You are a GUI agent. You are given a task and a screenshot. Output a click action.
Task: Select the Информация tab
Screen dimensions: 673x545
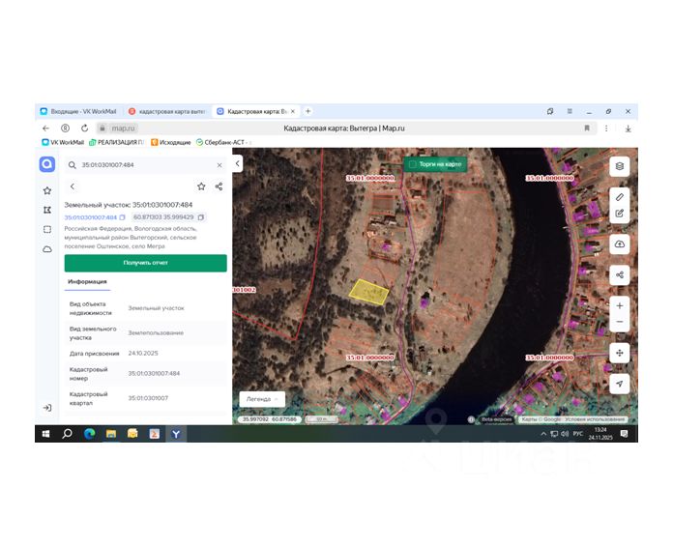coord(87,282)
